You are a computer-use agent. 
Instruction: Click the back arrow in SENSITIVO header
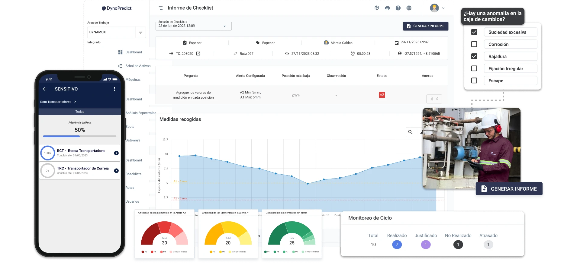[x=45, y=89]
